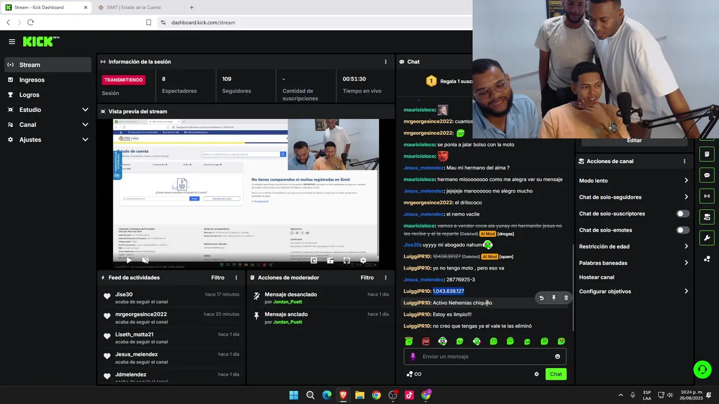The image size is (719, 404).
Task: Type in the Enviar un mensaje field
Action: coord(485,356)
